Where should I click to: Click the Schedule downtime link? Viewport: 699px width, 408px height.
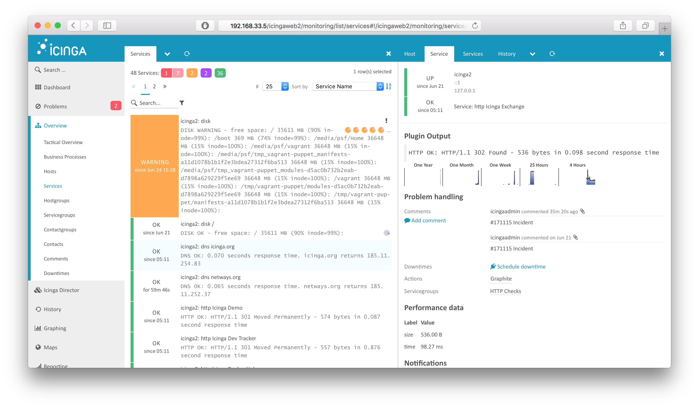pos(521,266)
